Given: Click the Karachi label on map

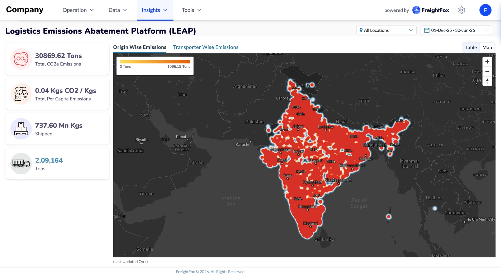Looking at the screenshot, I should 242,145.
